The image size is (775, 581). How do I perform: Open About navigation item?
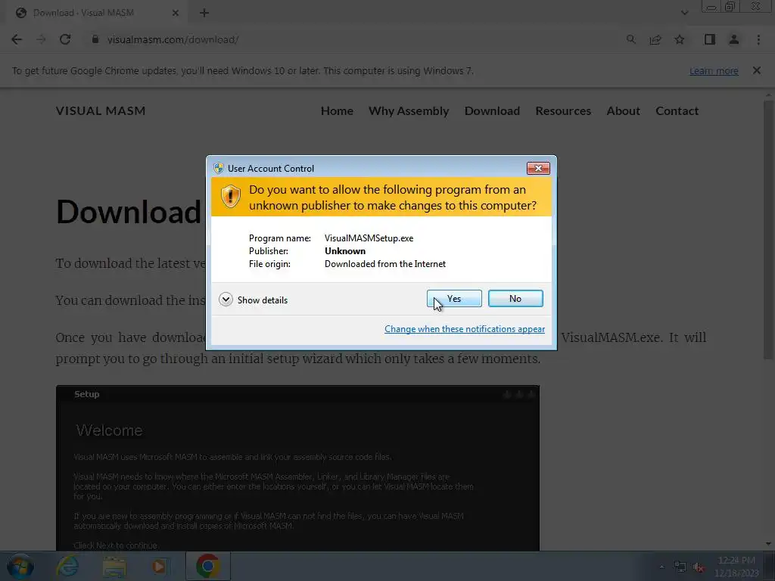624,110
